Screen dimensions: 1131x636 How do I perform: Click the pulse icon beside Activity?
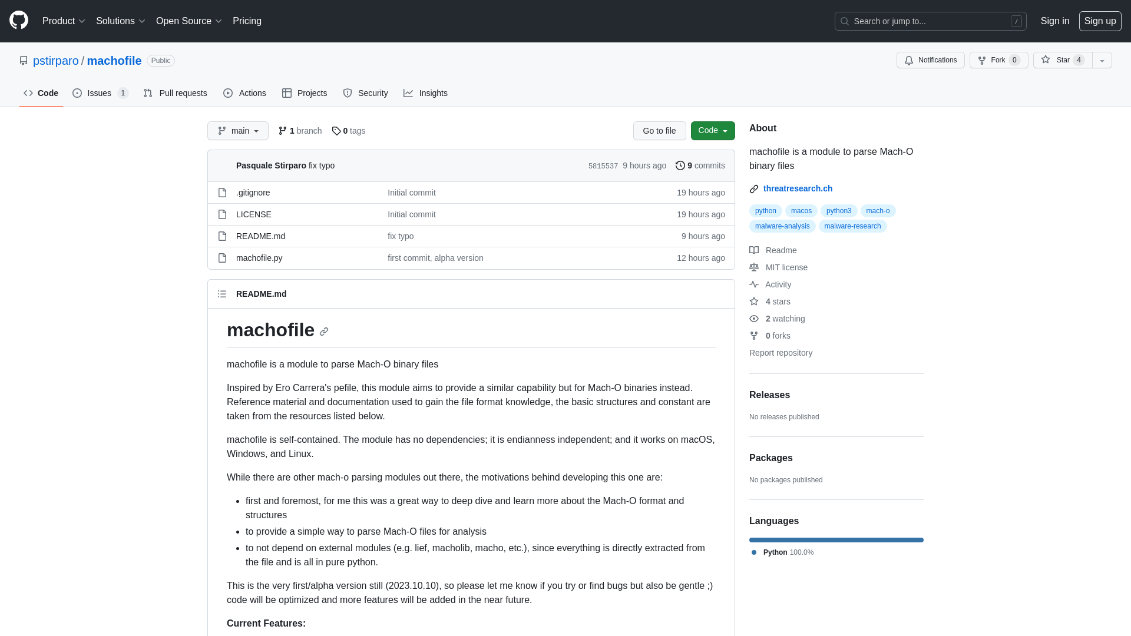754,284
